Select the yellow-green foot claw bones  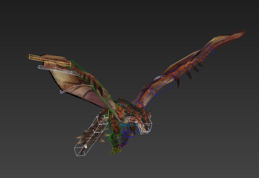point(116,150)
